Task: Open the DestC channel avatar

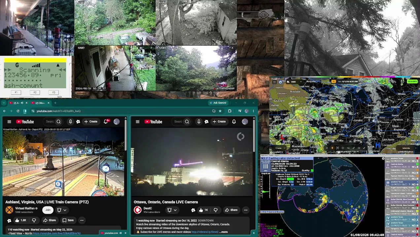Action: pyautogui.click(x=138, y=210)
